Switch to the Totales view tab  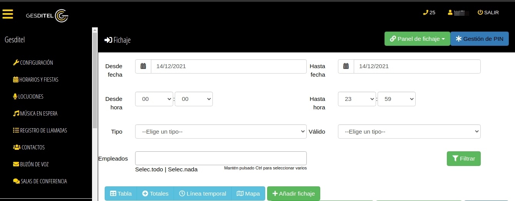tap(155, 194)
